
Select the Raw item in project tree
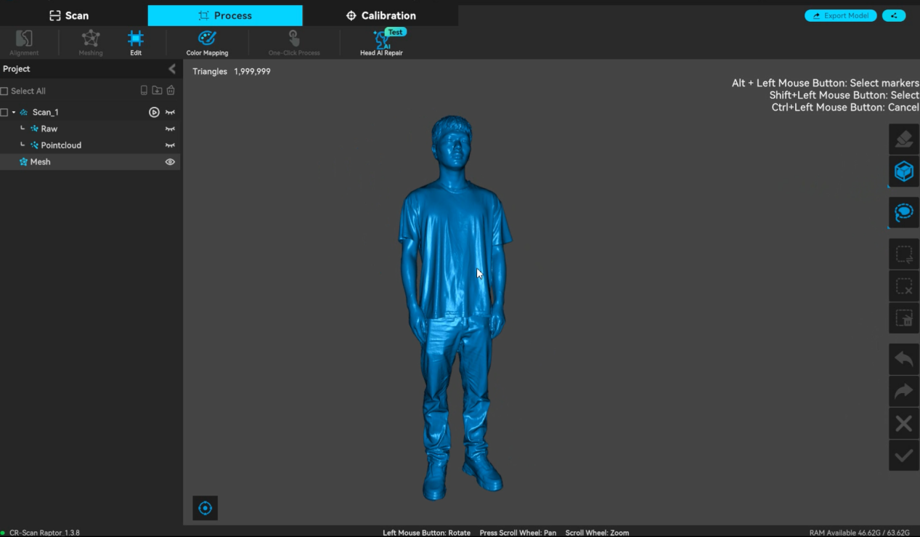pyautogui.click(x=49, y=129)
